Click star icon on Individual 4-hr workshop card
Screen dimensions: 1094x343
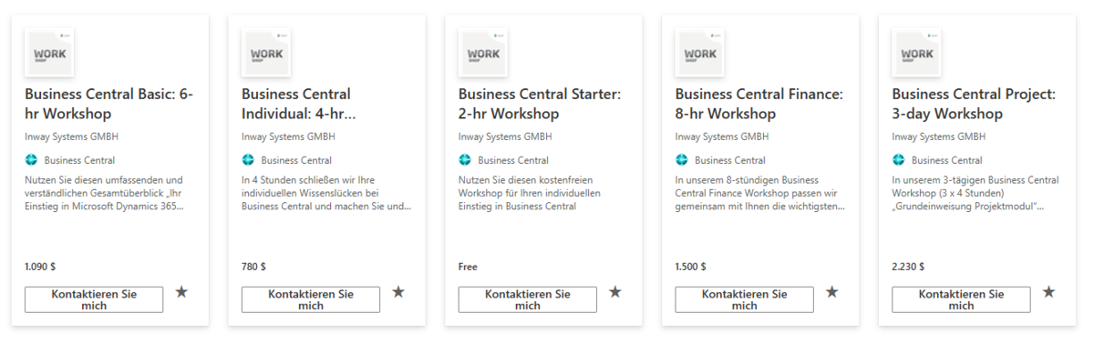398,292
